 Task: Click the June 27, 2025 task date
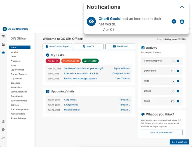tap(54, 69)
